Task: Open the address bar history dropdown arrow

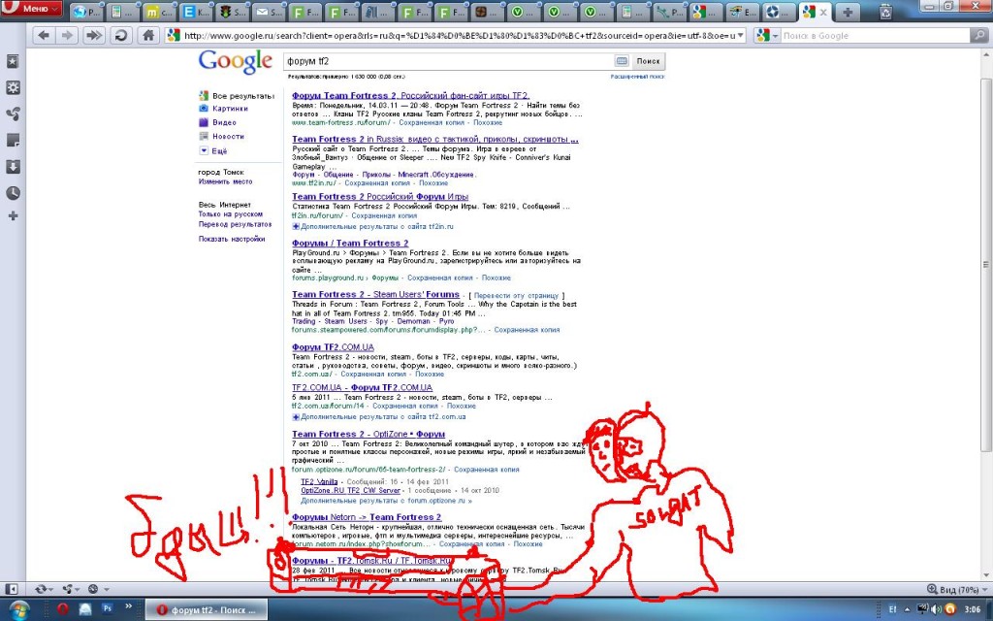Action: tap(740, 36)
